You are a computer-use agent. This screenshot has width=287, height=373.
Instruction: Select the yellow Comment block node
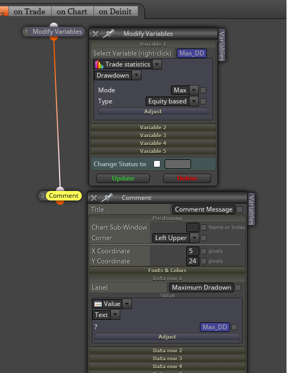pos(63,196)
